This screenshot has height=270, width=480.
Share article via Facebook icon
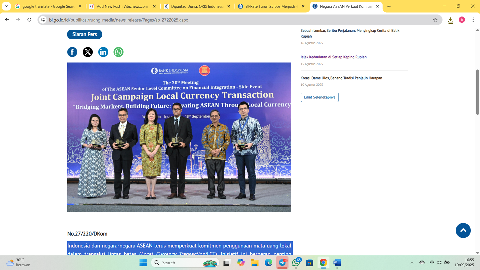click(72, 52)
